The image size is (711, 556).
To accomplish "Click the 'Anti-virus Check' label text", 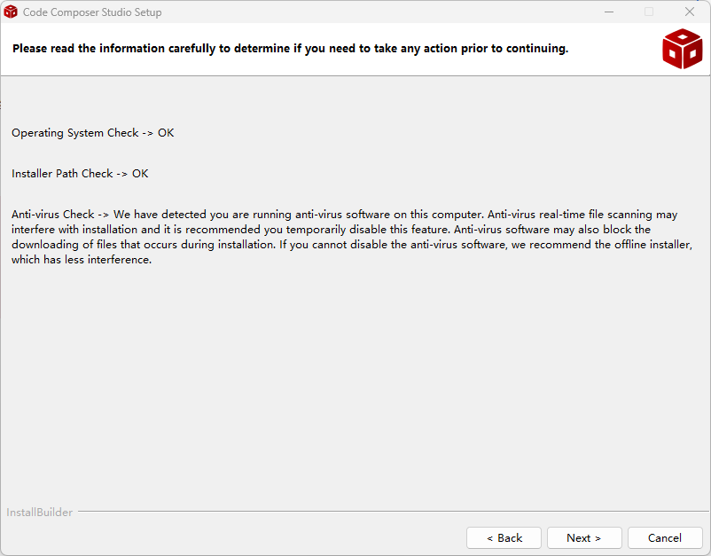I will click(x=52, y=214).
